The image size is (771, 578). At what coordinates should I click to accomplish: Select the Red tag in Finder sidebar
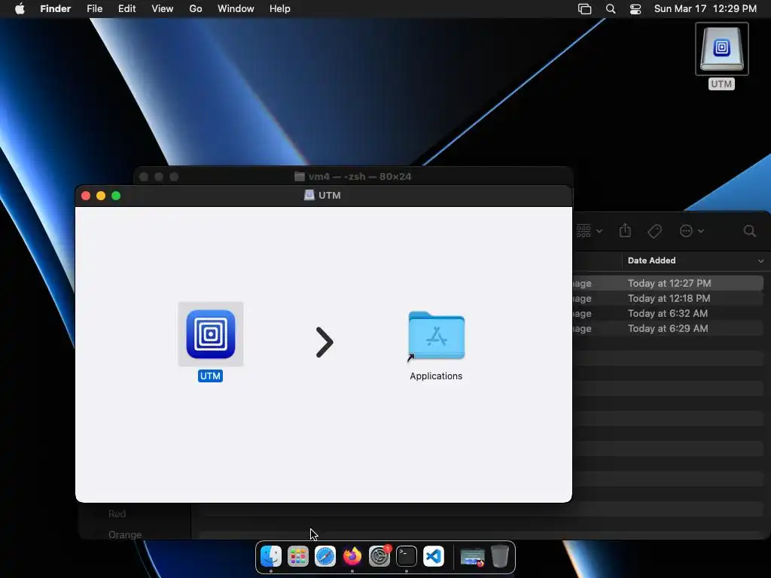pos(117,513)
